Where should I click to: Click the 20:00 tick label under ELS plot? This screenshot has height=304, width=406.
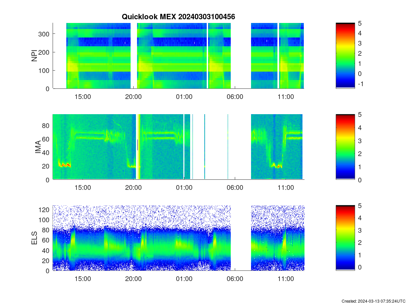point(133,279)
